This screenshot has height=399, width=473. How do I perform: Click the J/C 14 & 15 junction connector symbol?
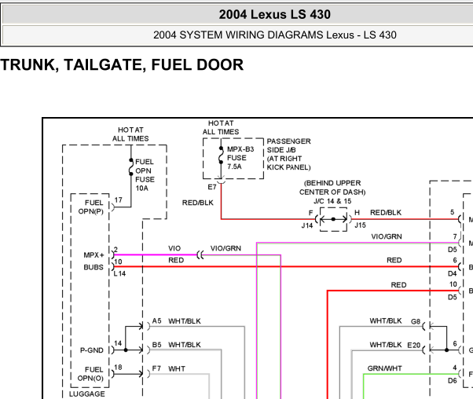pyautogui.click(x=333, y=219)
